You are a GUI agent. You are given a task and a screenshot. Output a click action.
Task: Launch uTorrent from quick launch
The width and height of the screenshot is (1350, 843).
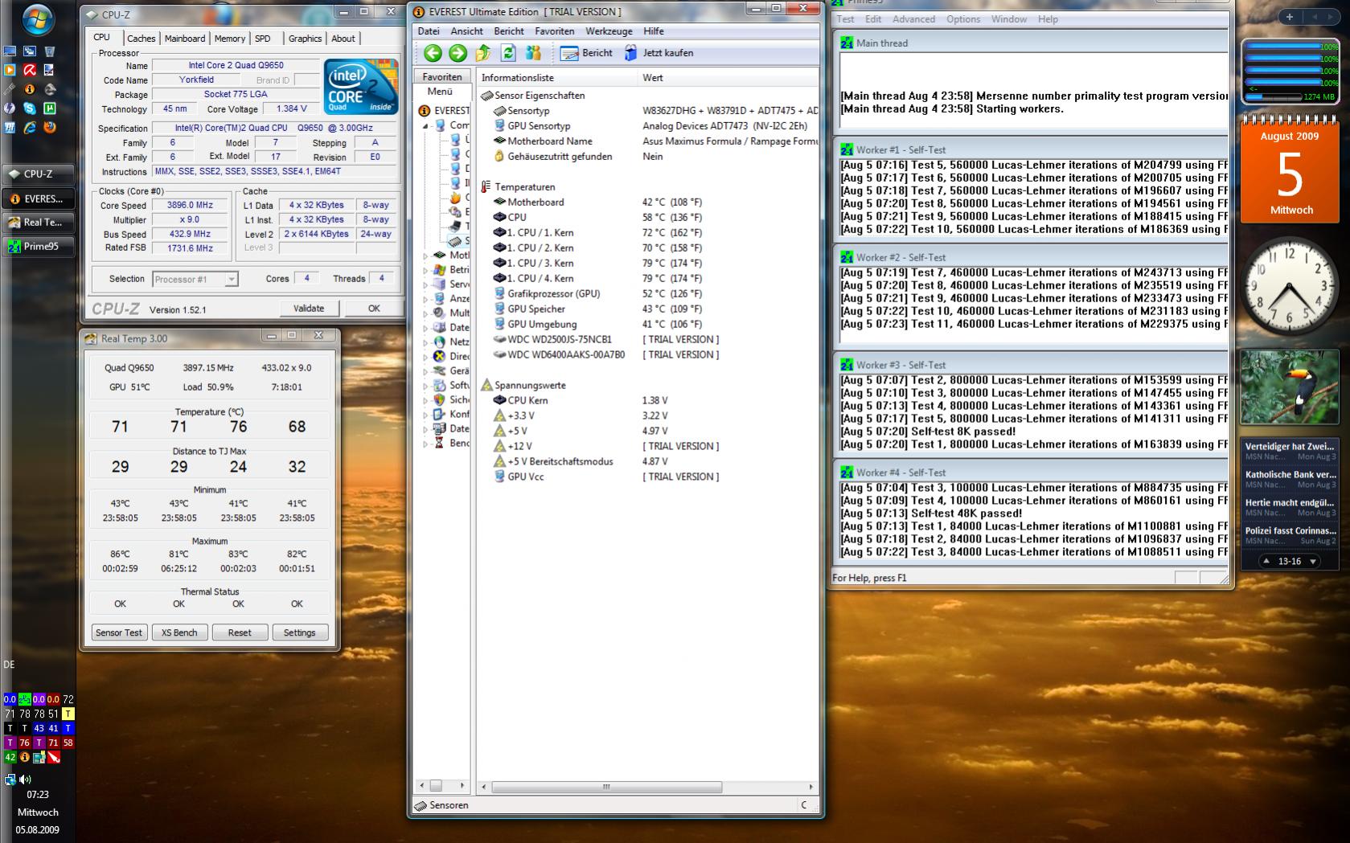tap(50, 108)
